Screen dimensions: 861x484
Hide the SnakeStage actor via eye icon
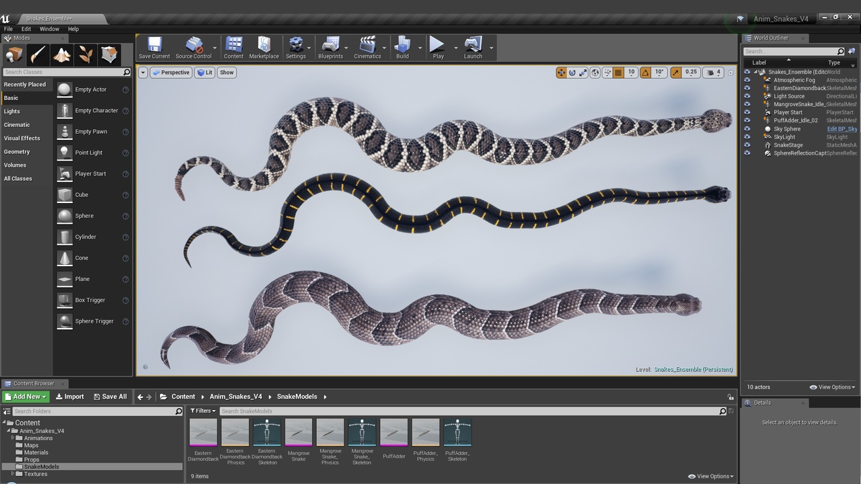click(x=747, y=145)
